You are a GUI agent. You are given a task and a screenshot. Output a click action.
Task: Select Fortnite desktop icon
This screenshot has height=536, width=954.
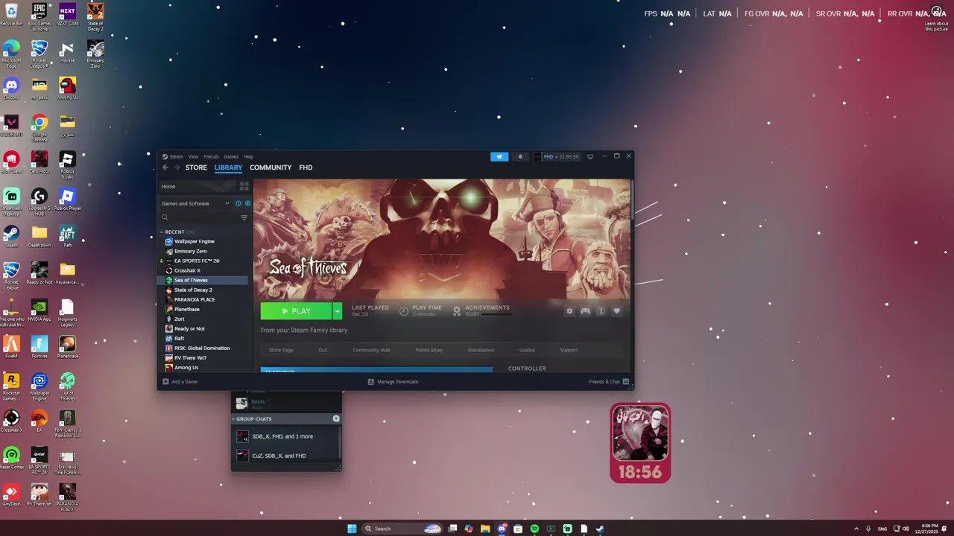(x=40, y=347)
